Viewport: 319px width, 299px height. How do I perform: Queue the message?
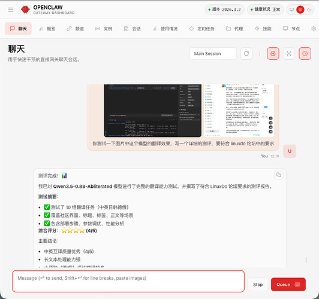pos(288,285)
